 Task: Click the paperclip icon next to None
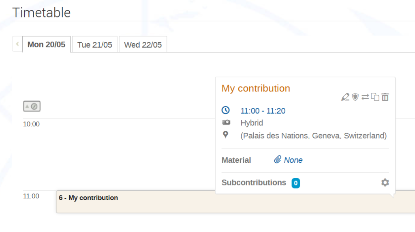coord(277,160)
